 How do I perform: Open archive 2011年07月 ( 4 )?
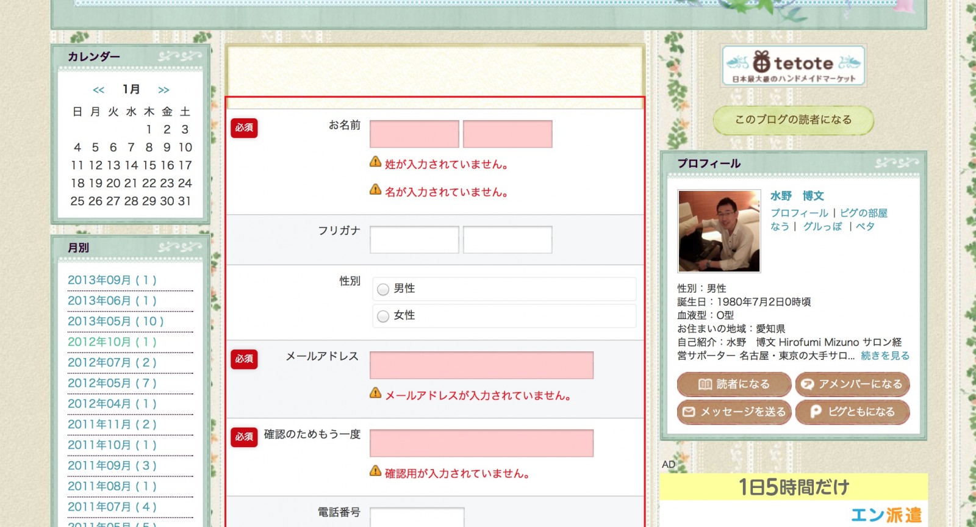[x=112, y=507]
